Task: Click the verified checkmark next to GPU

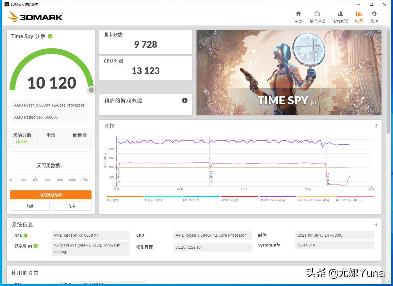Action: (x=26, y=236)
